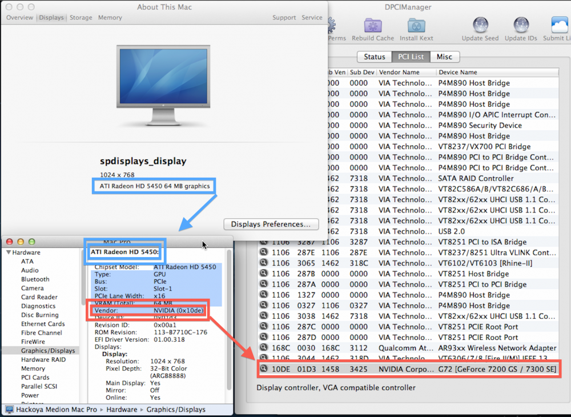Select Diagnostics in the Hardware sidebar
Screen dimensions: 571x417
click(x=38, y=306)
